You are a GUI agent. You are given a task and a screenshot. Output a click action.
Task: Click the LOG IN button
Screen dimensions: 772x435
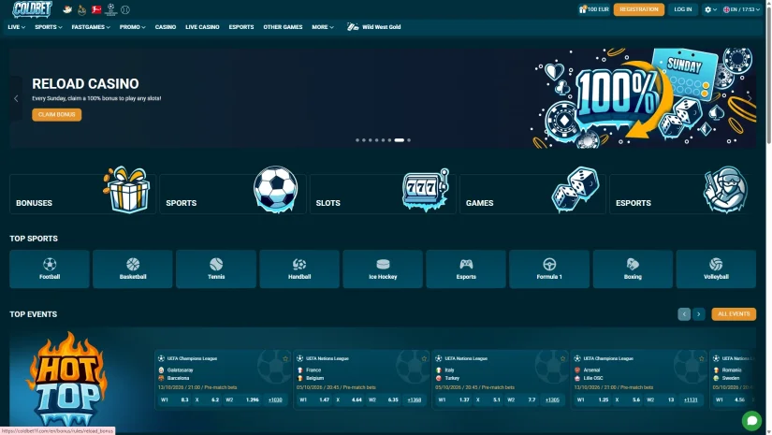coord(682,9)
